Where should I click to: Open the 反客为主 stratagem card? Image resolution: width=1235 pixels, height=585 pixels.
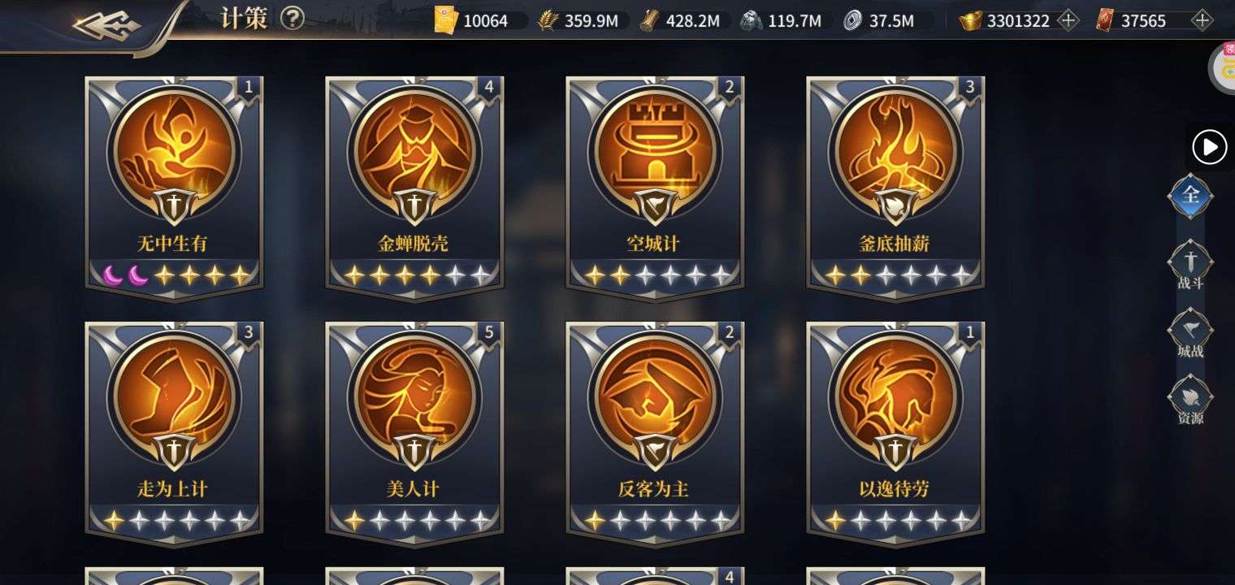pyautogui.click(x=655, y=430)
